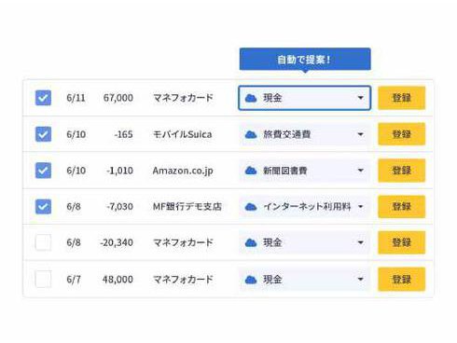The height and width of the screenshot is (343, 457).
Task: Uncheck the モバイルSuica row checkbox
Action: 43,134
